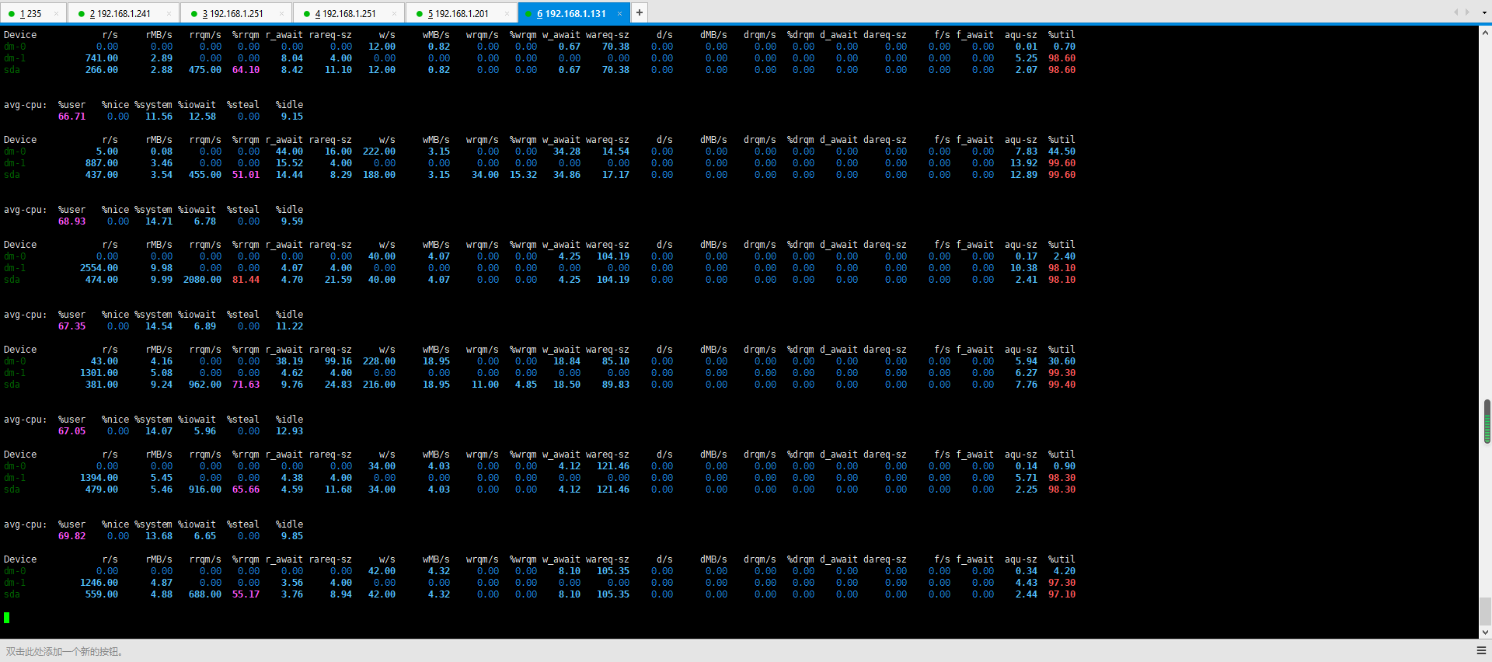Open the quick command bar hamburger menu

1481,650
